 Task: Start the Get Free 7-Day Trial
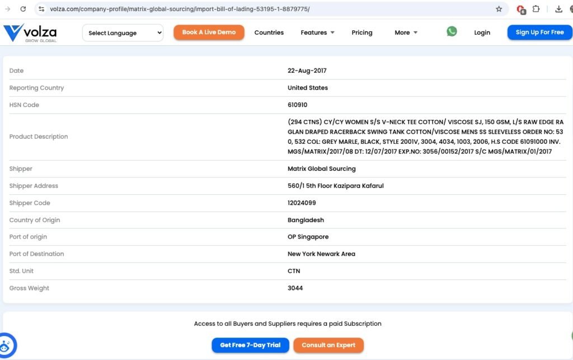click(250, 345)
